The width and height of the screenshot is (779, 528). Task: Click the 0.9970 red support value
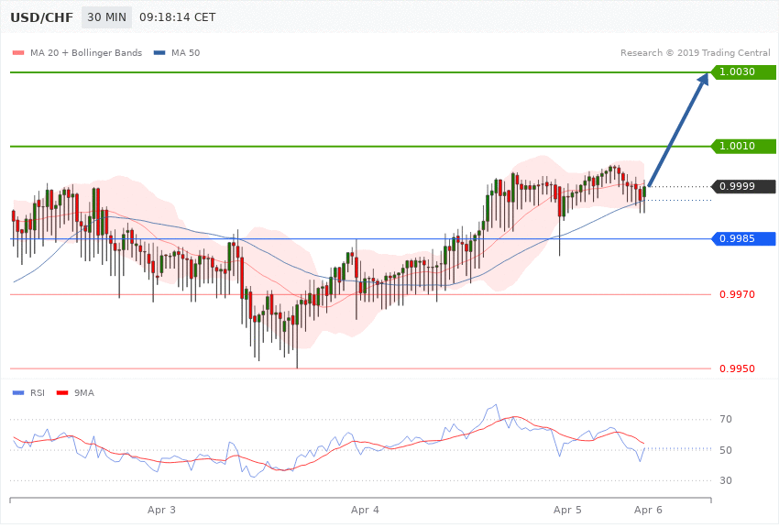click(x=737, y=294)
